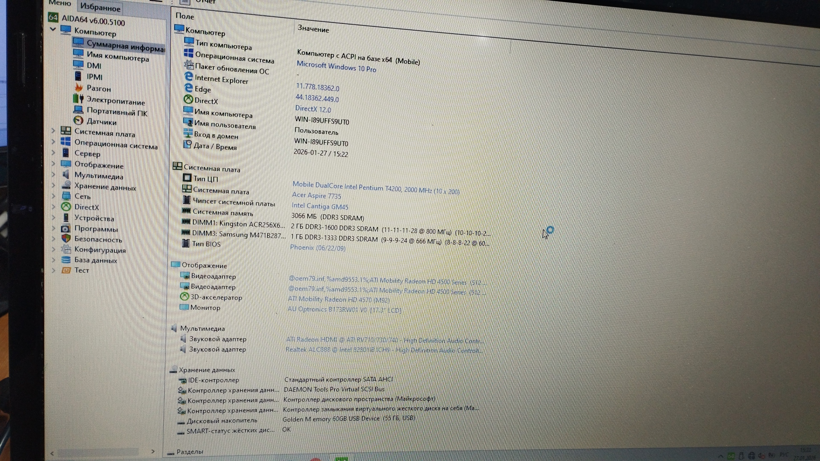Expand the Сеть tree node
This screenshot has height=461, width=820.
point(53,196)
